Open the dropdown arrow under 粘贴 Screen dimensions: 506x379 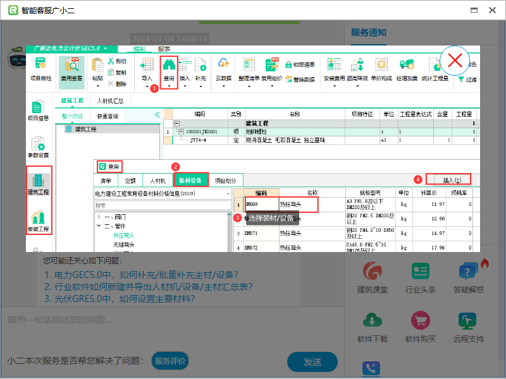tap(97, 87)
